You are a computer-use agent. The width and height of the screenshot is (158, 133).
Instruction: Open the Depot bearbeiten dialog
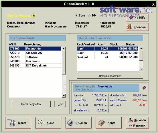point(31,104)
